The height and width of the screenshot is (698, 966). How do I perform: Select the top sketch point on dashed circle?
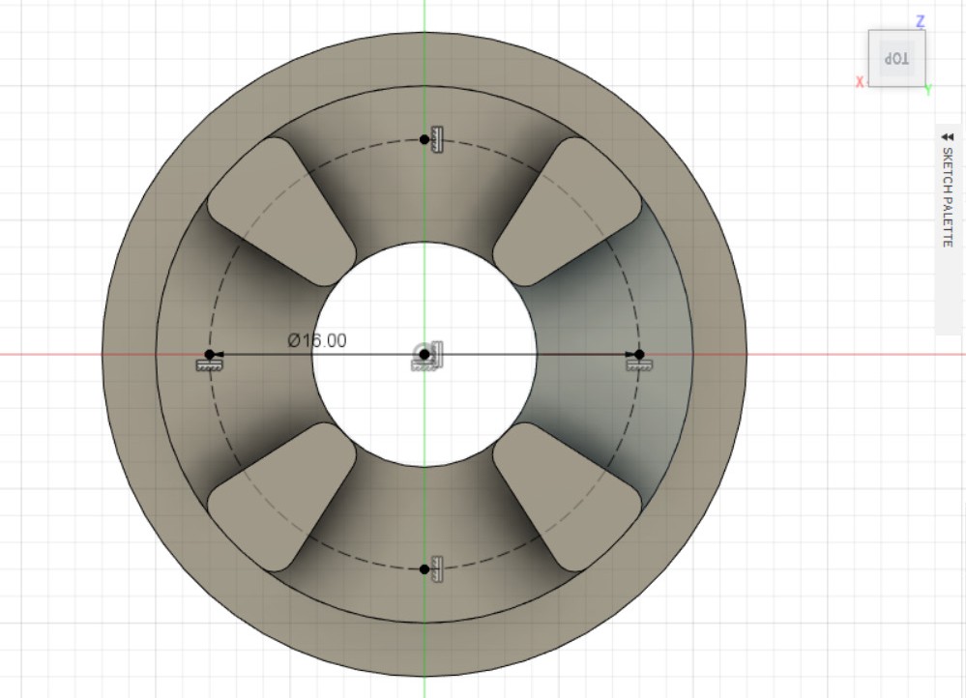tap(424, 140)
